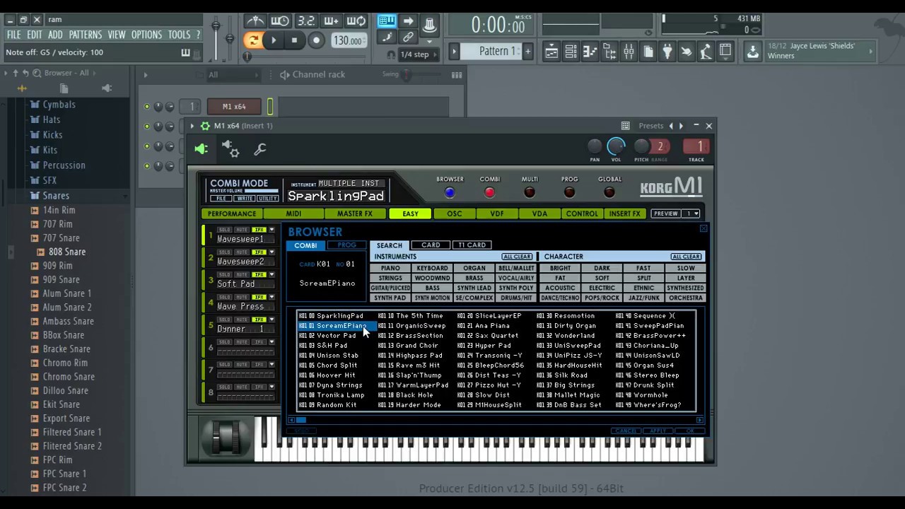Toggle pattern/song mode button
Image resolution: width=905 pixels, height=509 pixels.
(x=252, y=40)
